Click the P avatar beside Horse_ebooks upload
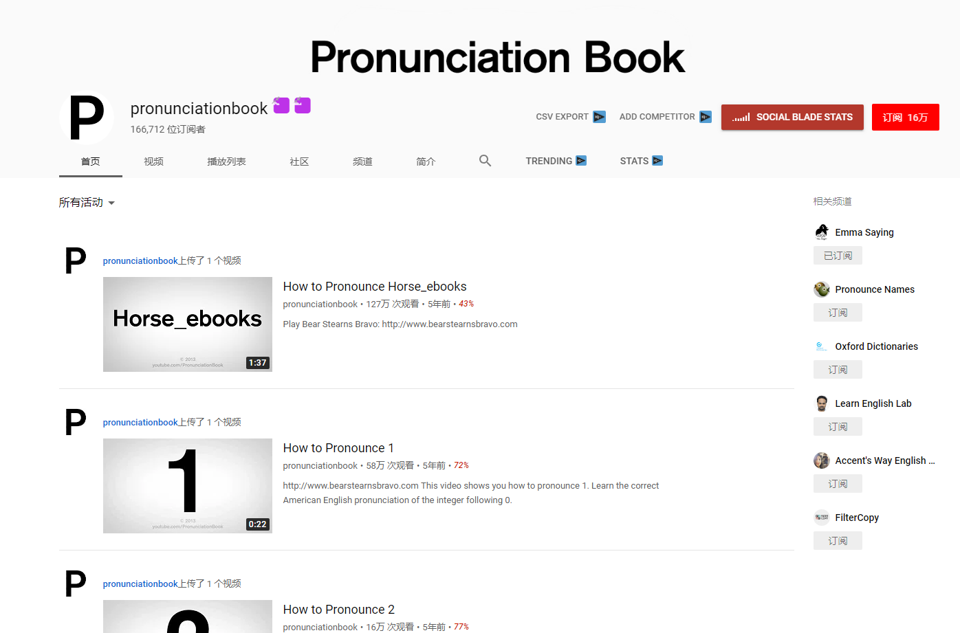The width and height of the screenshot is (960, 633). click(76, 260)
